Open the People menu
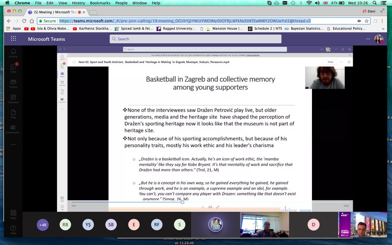Image resolution: width=392 pixels, height=245 pixels. click(x=122, y=3)
